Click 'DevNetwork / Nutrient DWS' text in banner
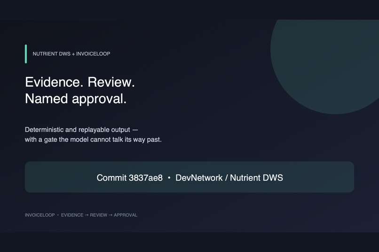The height and width of the screenshot is (252, 379). (x=229, y=178)
